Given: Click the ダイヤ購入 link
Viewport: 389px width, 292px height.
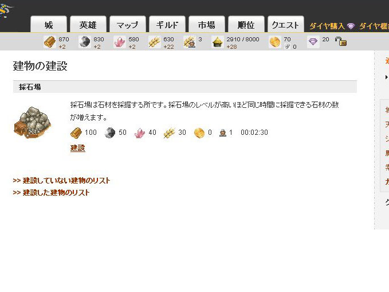Looking at the screenshot, I should [x=327, y=26].
